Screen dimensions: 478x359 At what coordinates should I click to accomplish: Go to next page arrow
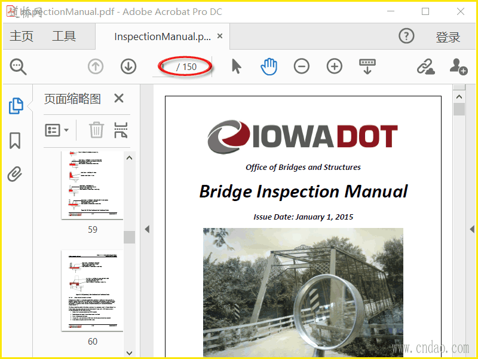128,66
